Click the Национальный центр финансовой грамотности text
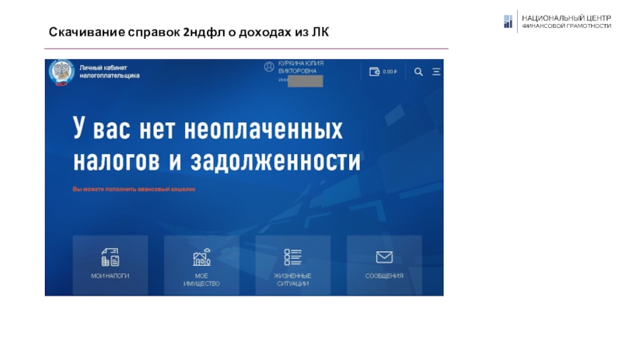 566,21
